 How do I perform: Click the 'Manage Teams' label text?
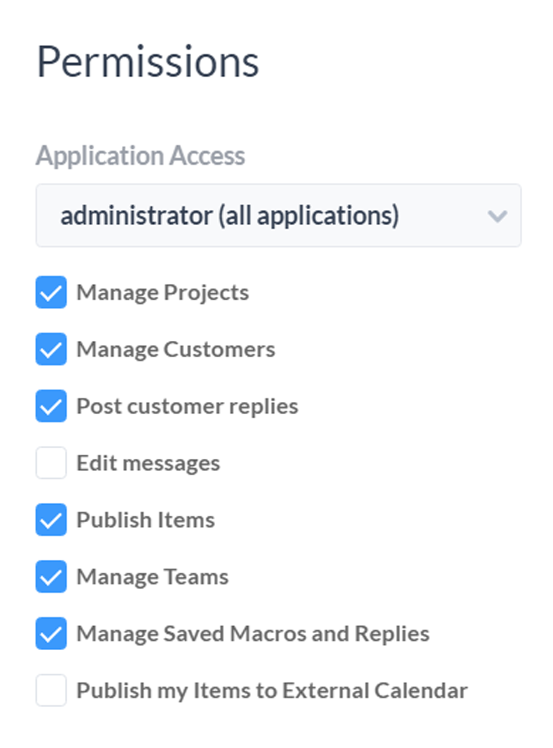pos(153,577)
